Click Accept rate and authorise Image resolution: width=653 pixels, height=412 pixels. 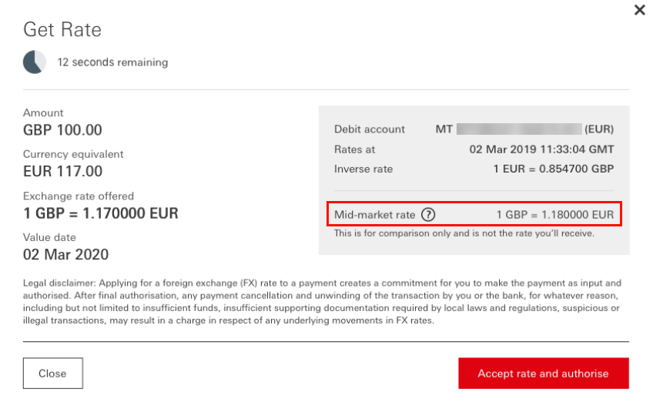click(543, 373)
